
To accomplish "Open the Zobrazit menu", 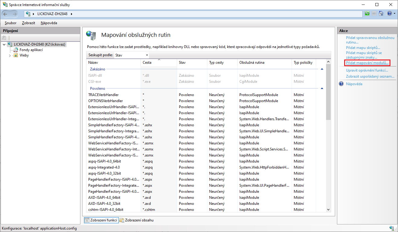I will (x=28, y=23).
